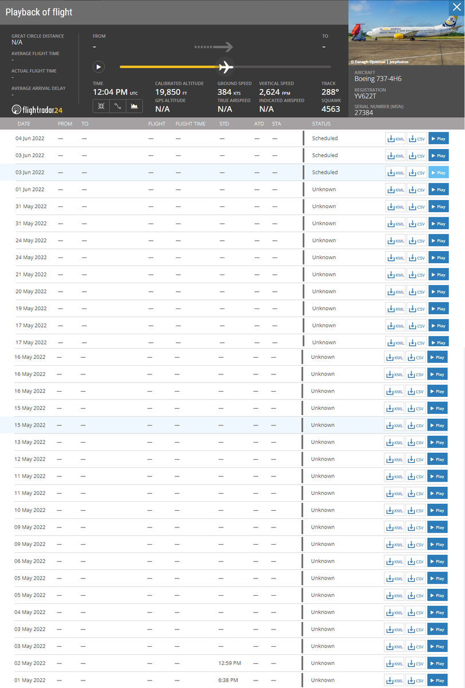The image size is (465, 688).
Task: Play the 04 May 2022 flight
Action: coord(437,612)
